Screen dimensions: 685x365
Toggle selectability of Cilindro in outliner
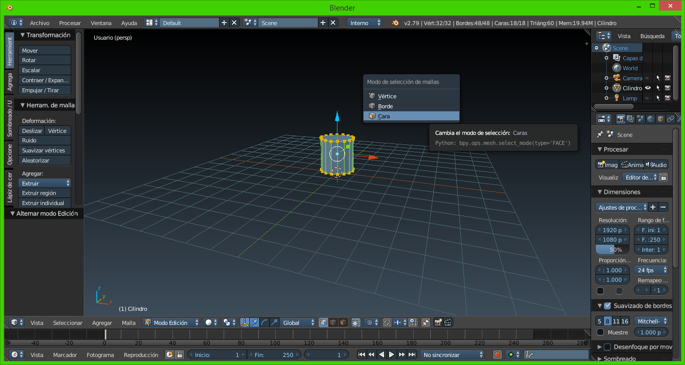[x=657, y=88]
